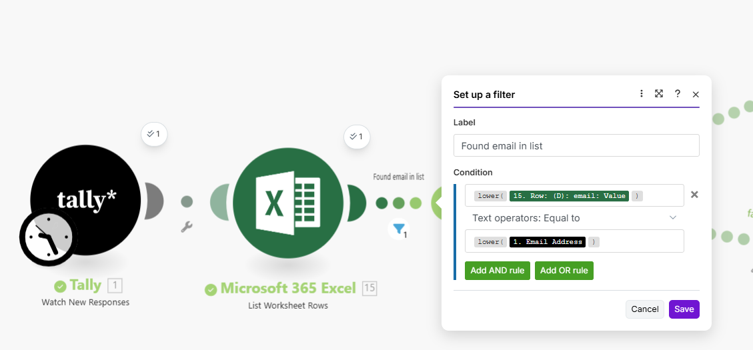Click the lower( function in first condition
This screenshot has height=350, width=753.
(x=492, y=196)
